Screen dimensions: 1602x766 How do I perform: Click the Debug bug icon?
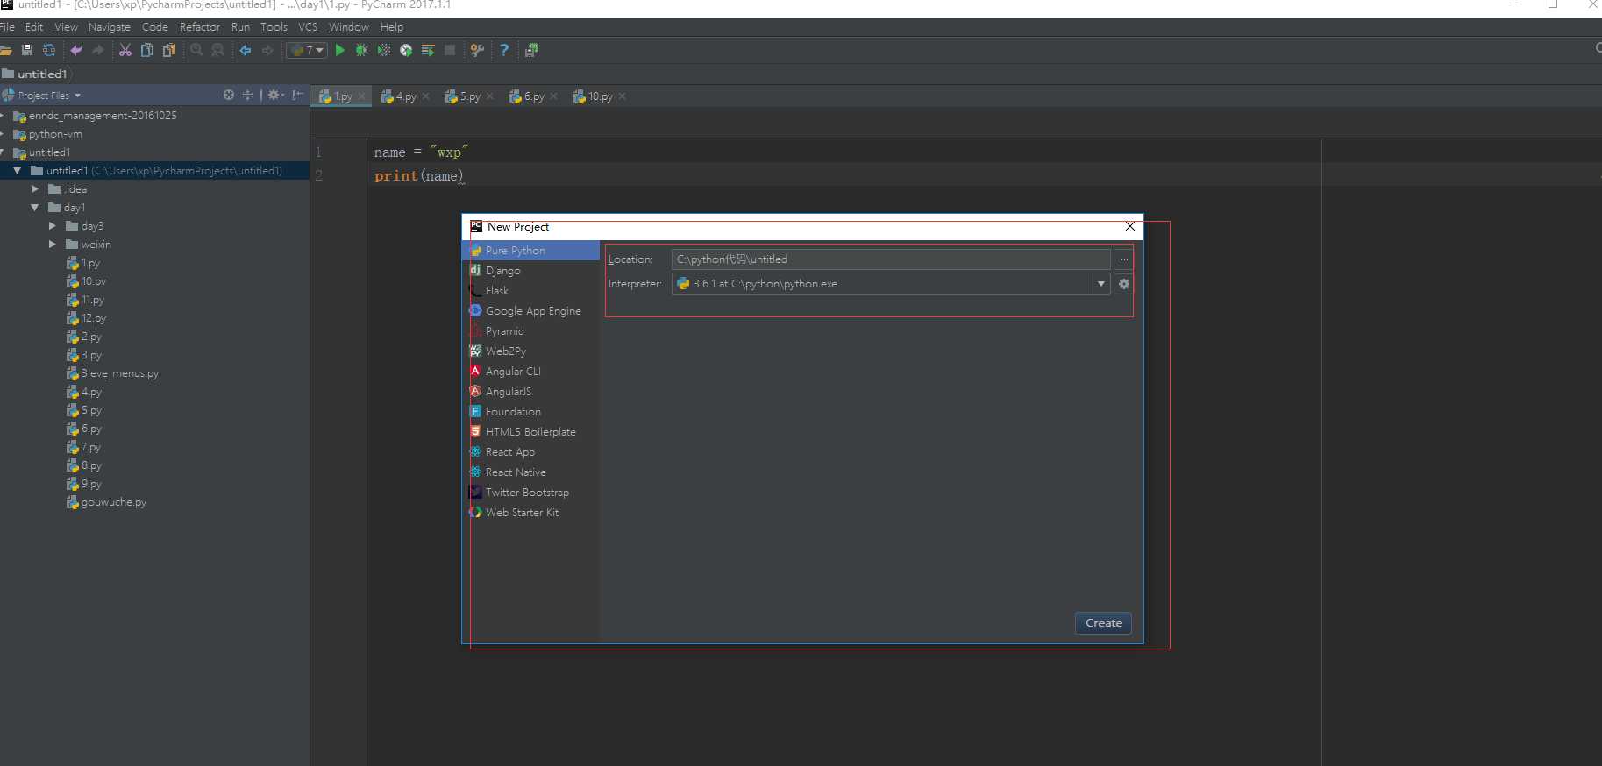(361, 51)
